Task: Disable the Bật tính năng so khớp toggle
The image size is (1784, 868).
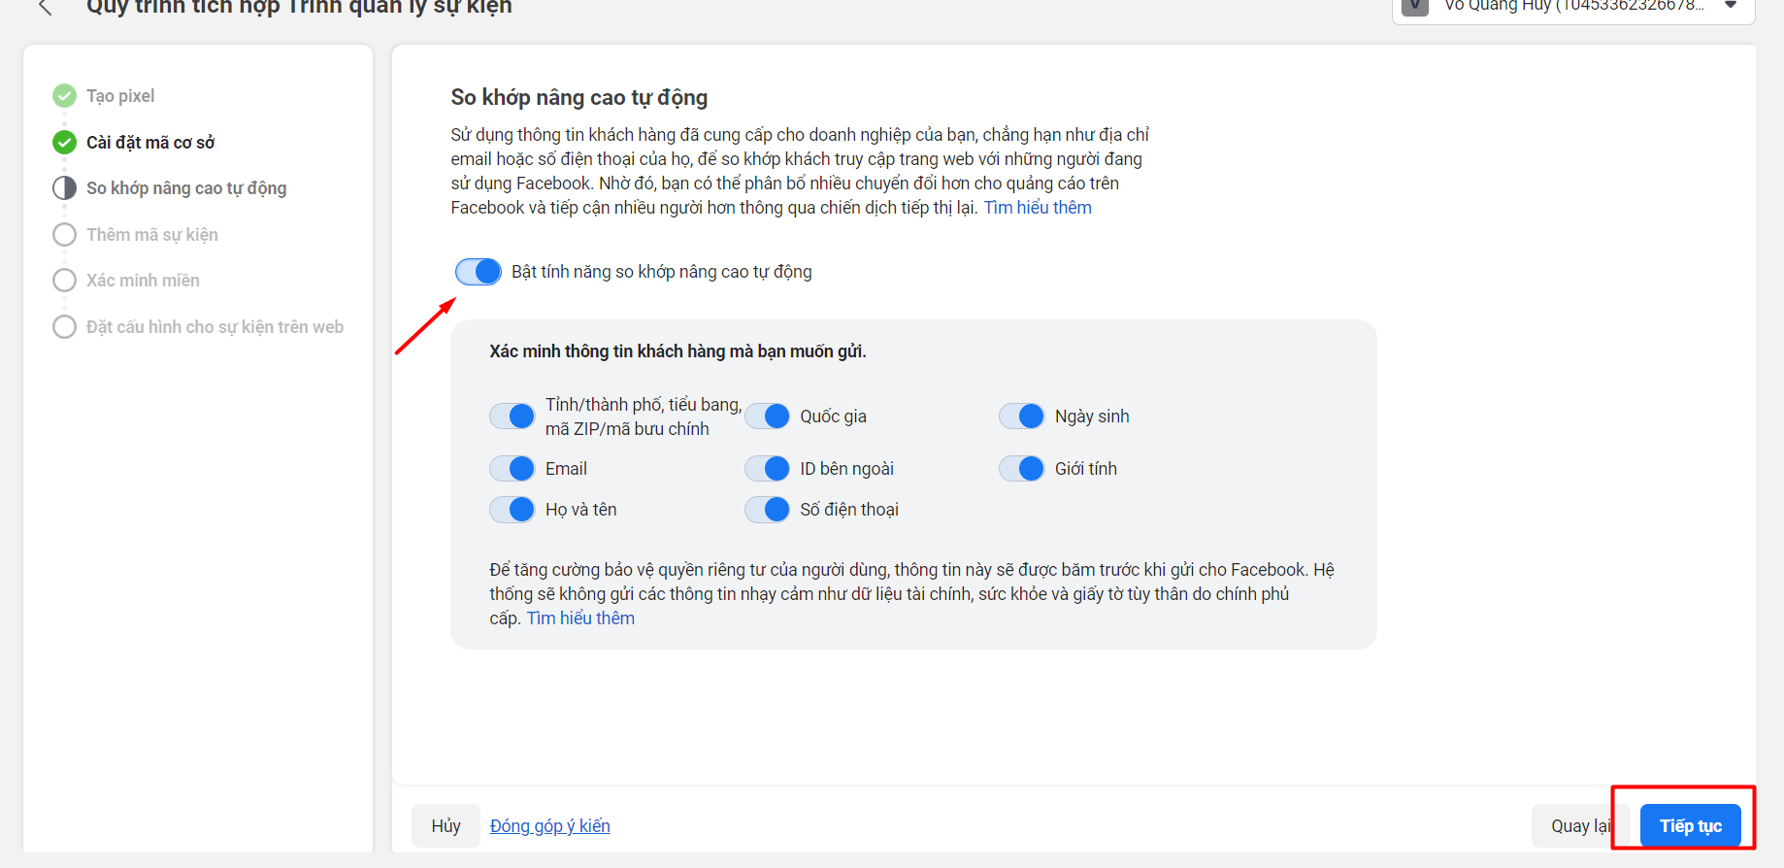Action: pos(479,272)
